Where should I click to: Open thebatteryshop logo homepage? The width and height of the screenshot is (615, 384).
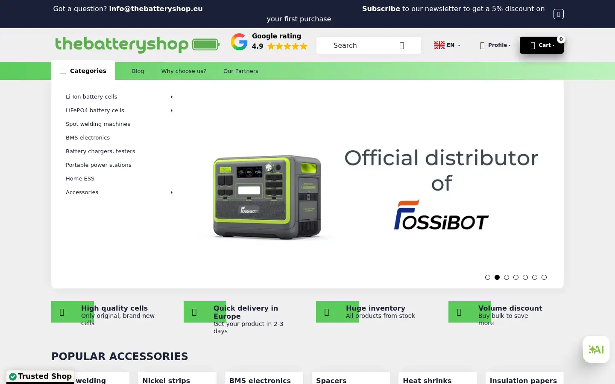point(137,44)
